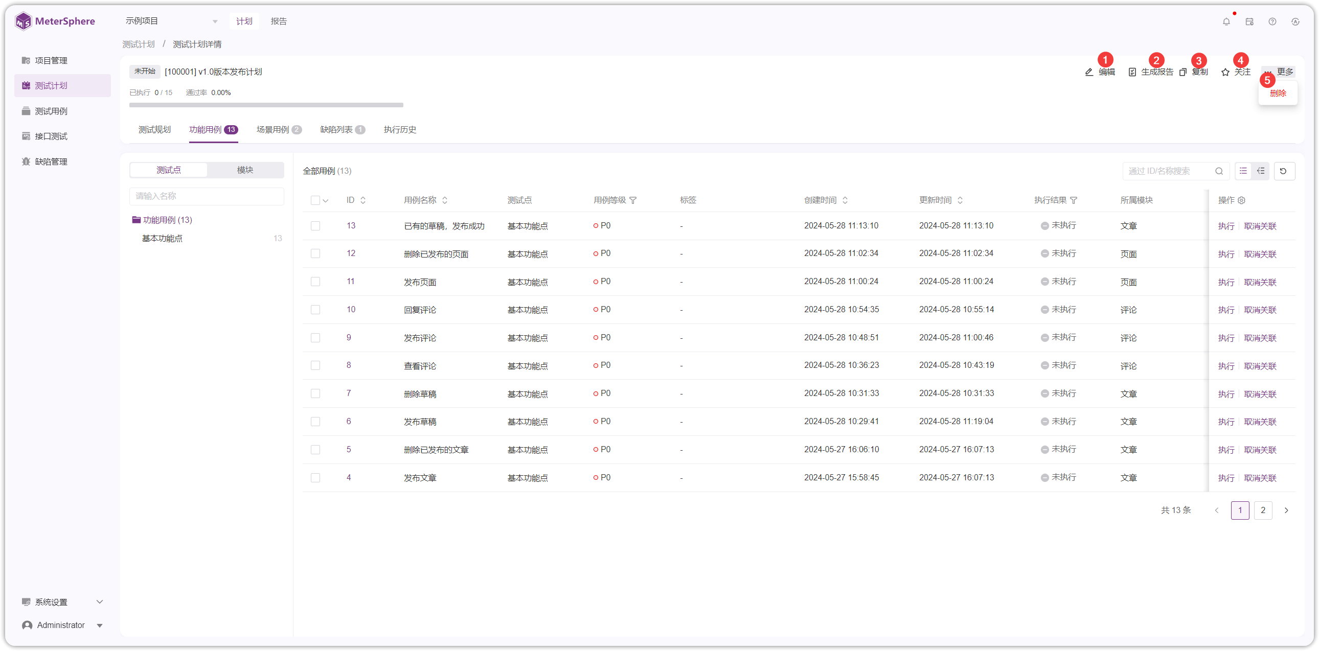This screenshot has width=1319, height=651.
Task: Switch to list view icon
Action: click(x=1243, y=171)
